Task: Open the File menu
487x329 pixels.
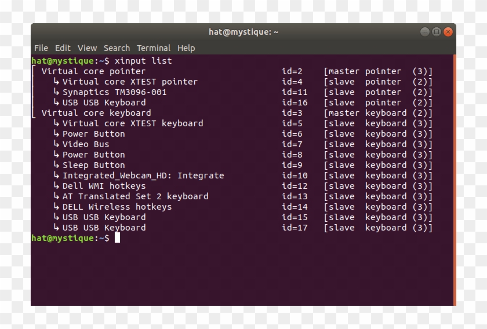Action: pyautogui.click(x=41, y=48)
